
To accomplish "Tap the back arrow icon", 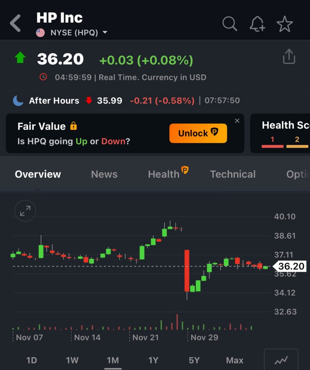I will pos(15,24).
